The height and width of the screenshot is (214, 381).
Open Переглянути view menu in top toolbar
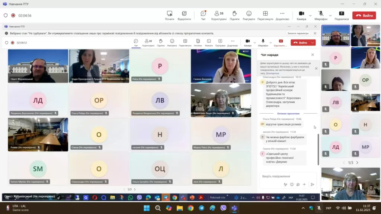point(265,15)
